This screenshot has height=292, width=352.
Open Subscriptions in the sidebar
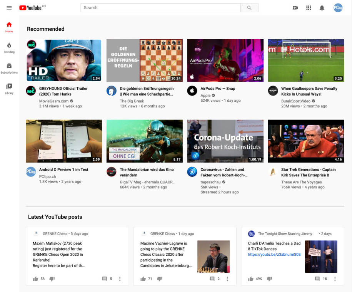tap(9, 69)
